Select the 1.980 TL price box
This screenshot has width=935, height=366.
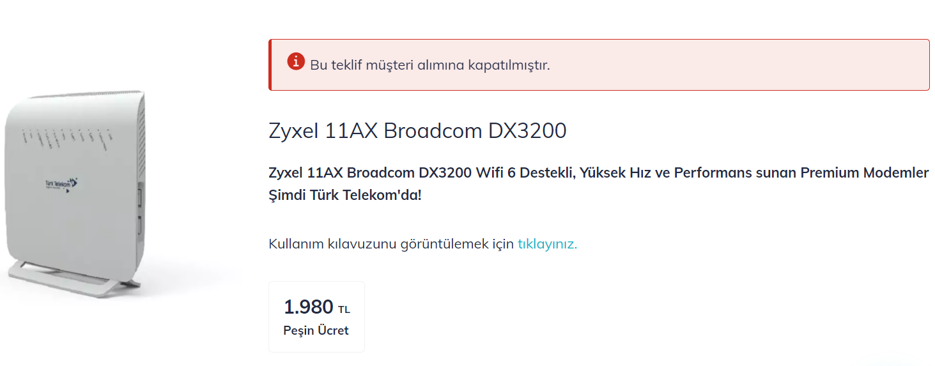point(316,317)
